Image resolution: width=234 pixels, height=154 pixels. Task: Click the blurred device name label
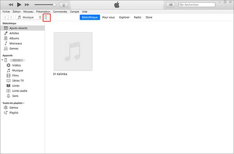(x=17, y=60)
